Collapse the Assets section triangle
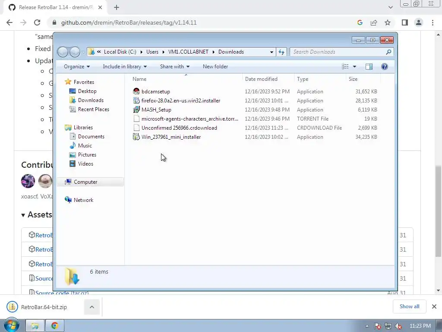Screen dimensions: 442x332 23,215
